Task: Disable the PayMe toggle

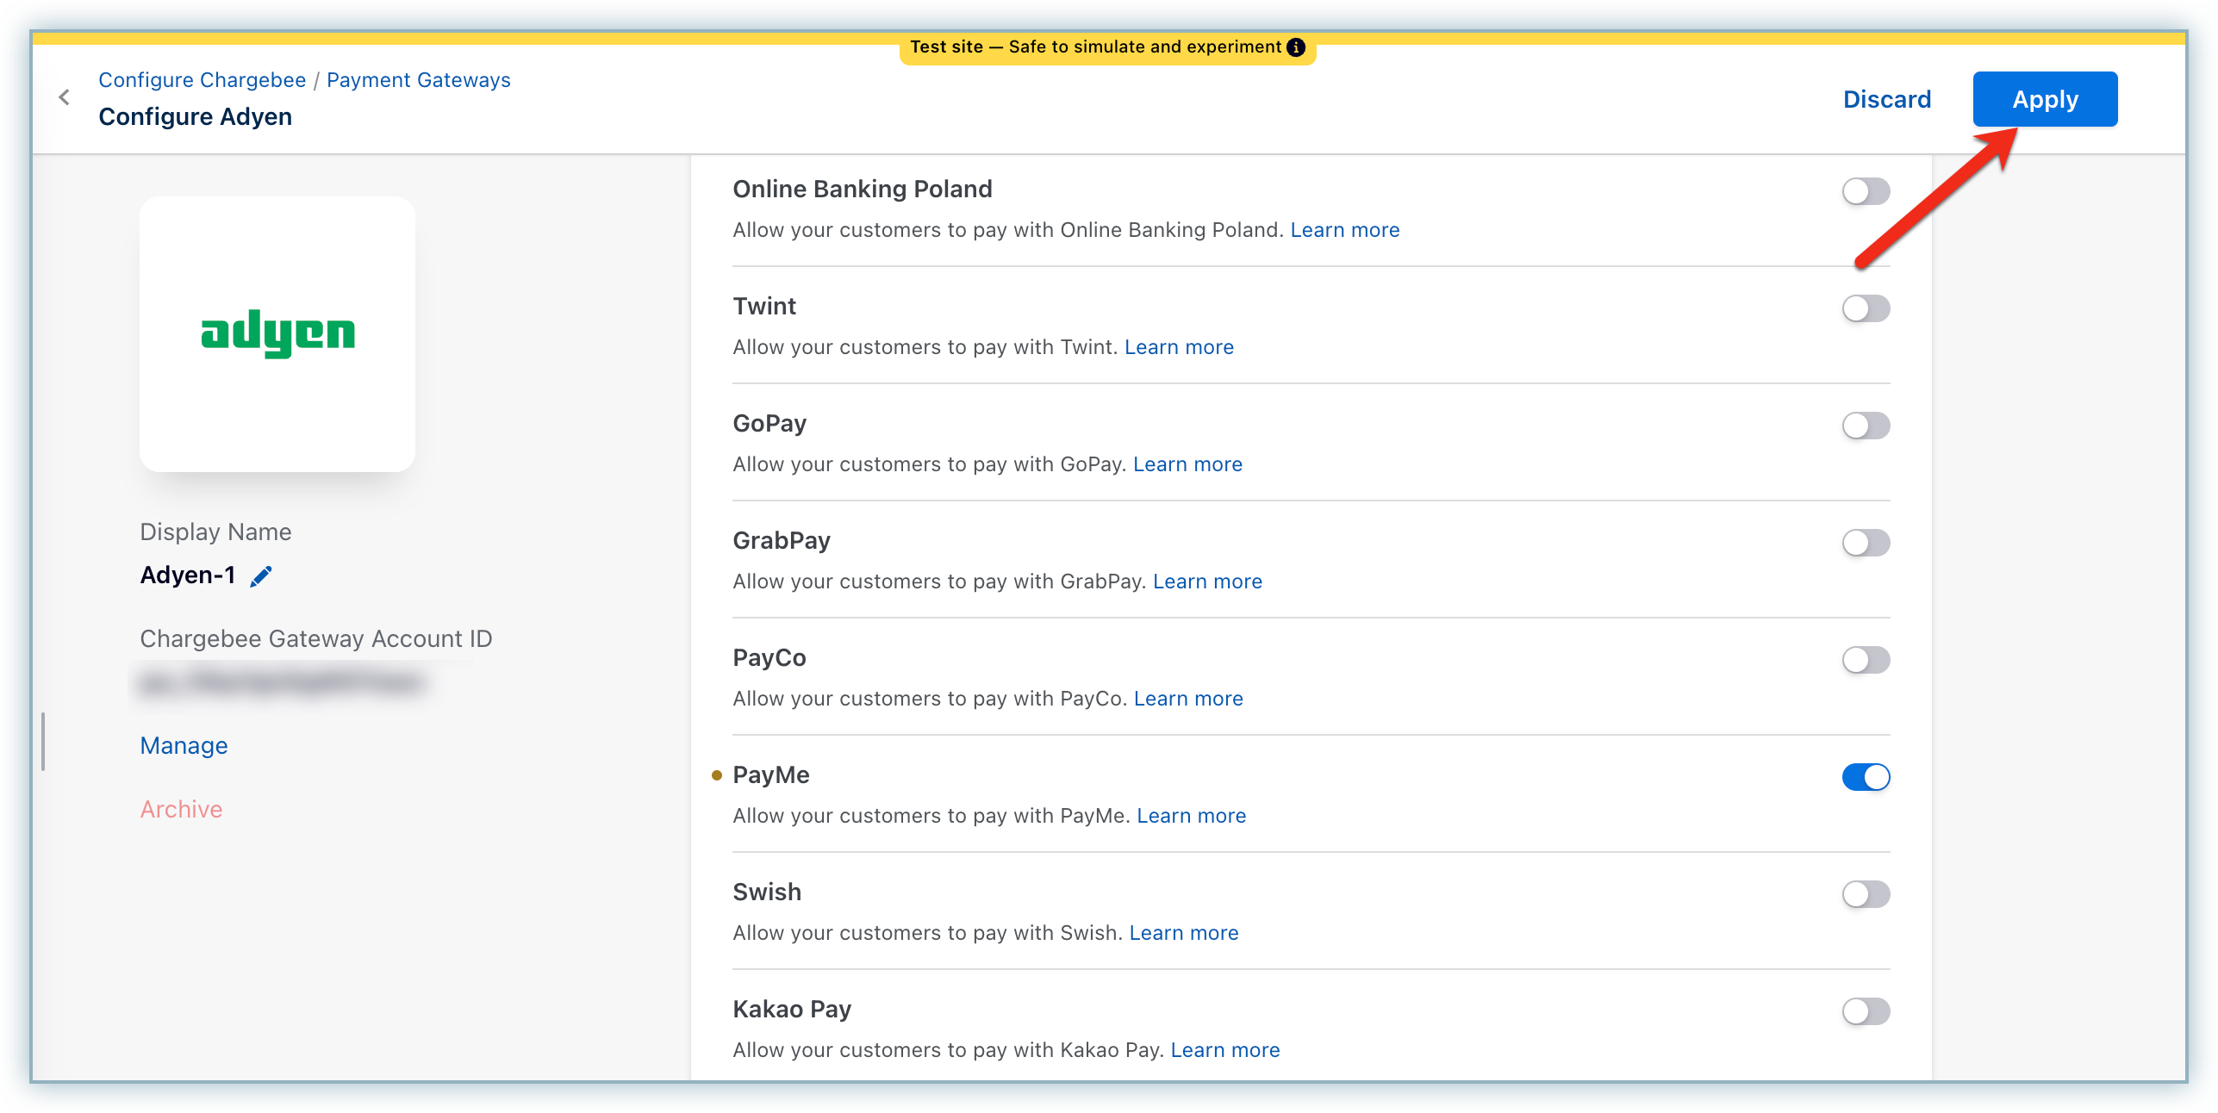Action: coord(1866,777)
